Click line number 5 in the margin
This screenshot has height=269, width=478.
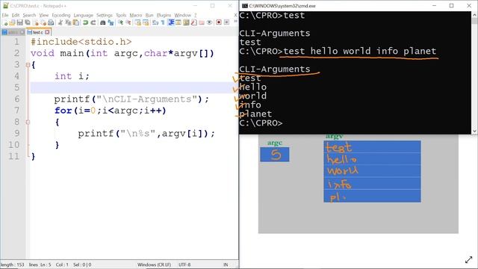(x=16, y=87)
